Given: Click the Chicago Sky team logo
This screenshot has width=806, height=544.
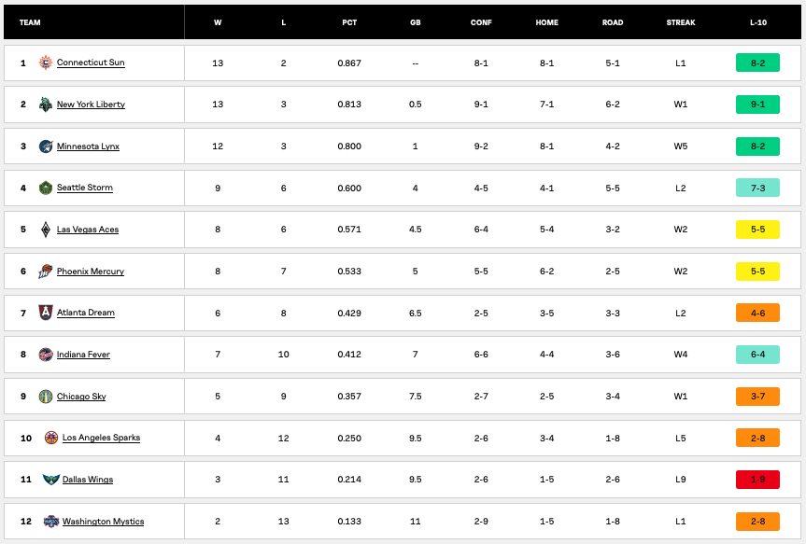Looking at the screenshot, I should tap(46, 397).
